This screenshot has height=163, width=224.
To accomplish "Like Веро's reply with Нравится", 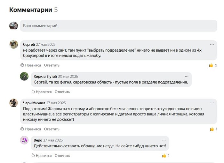I will click(x=41, y=156).
